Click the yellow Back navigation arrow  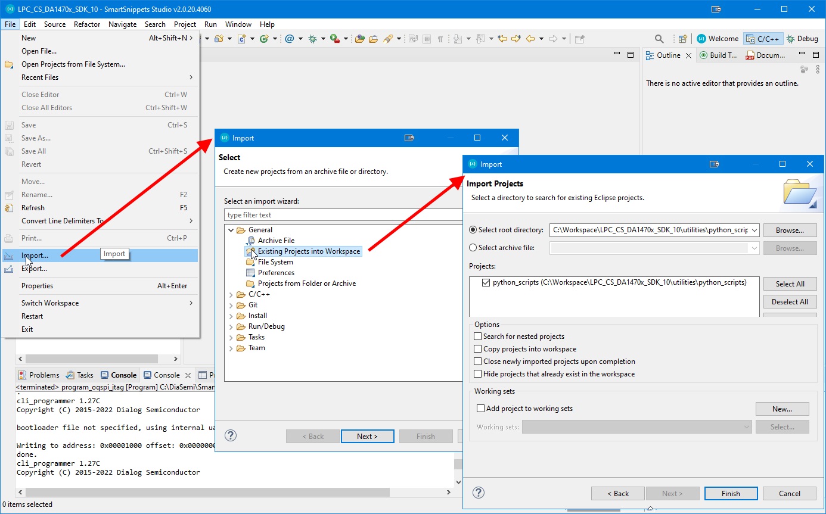(x=530, y=39)
